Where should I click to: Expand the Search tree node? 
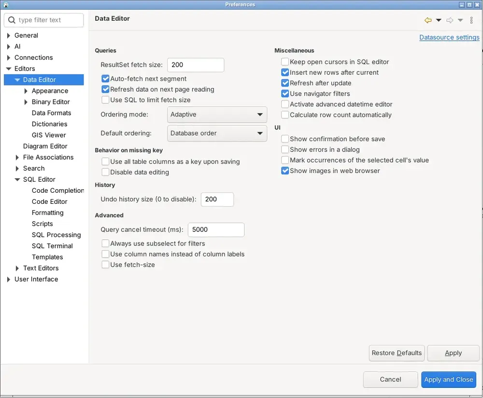(17, 169)
